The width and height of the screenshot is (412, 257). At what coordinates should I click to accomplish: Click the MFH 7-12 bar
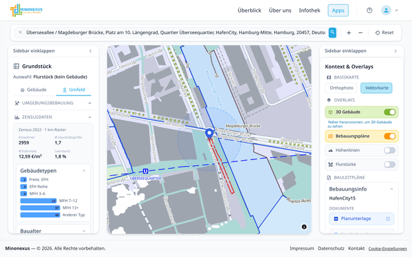[x=38, y=200]
